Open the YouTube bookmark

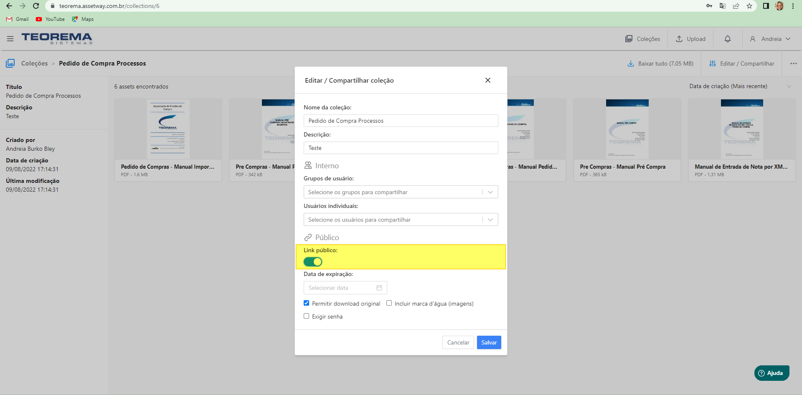[x=50, y=19]
